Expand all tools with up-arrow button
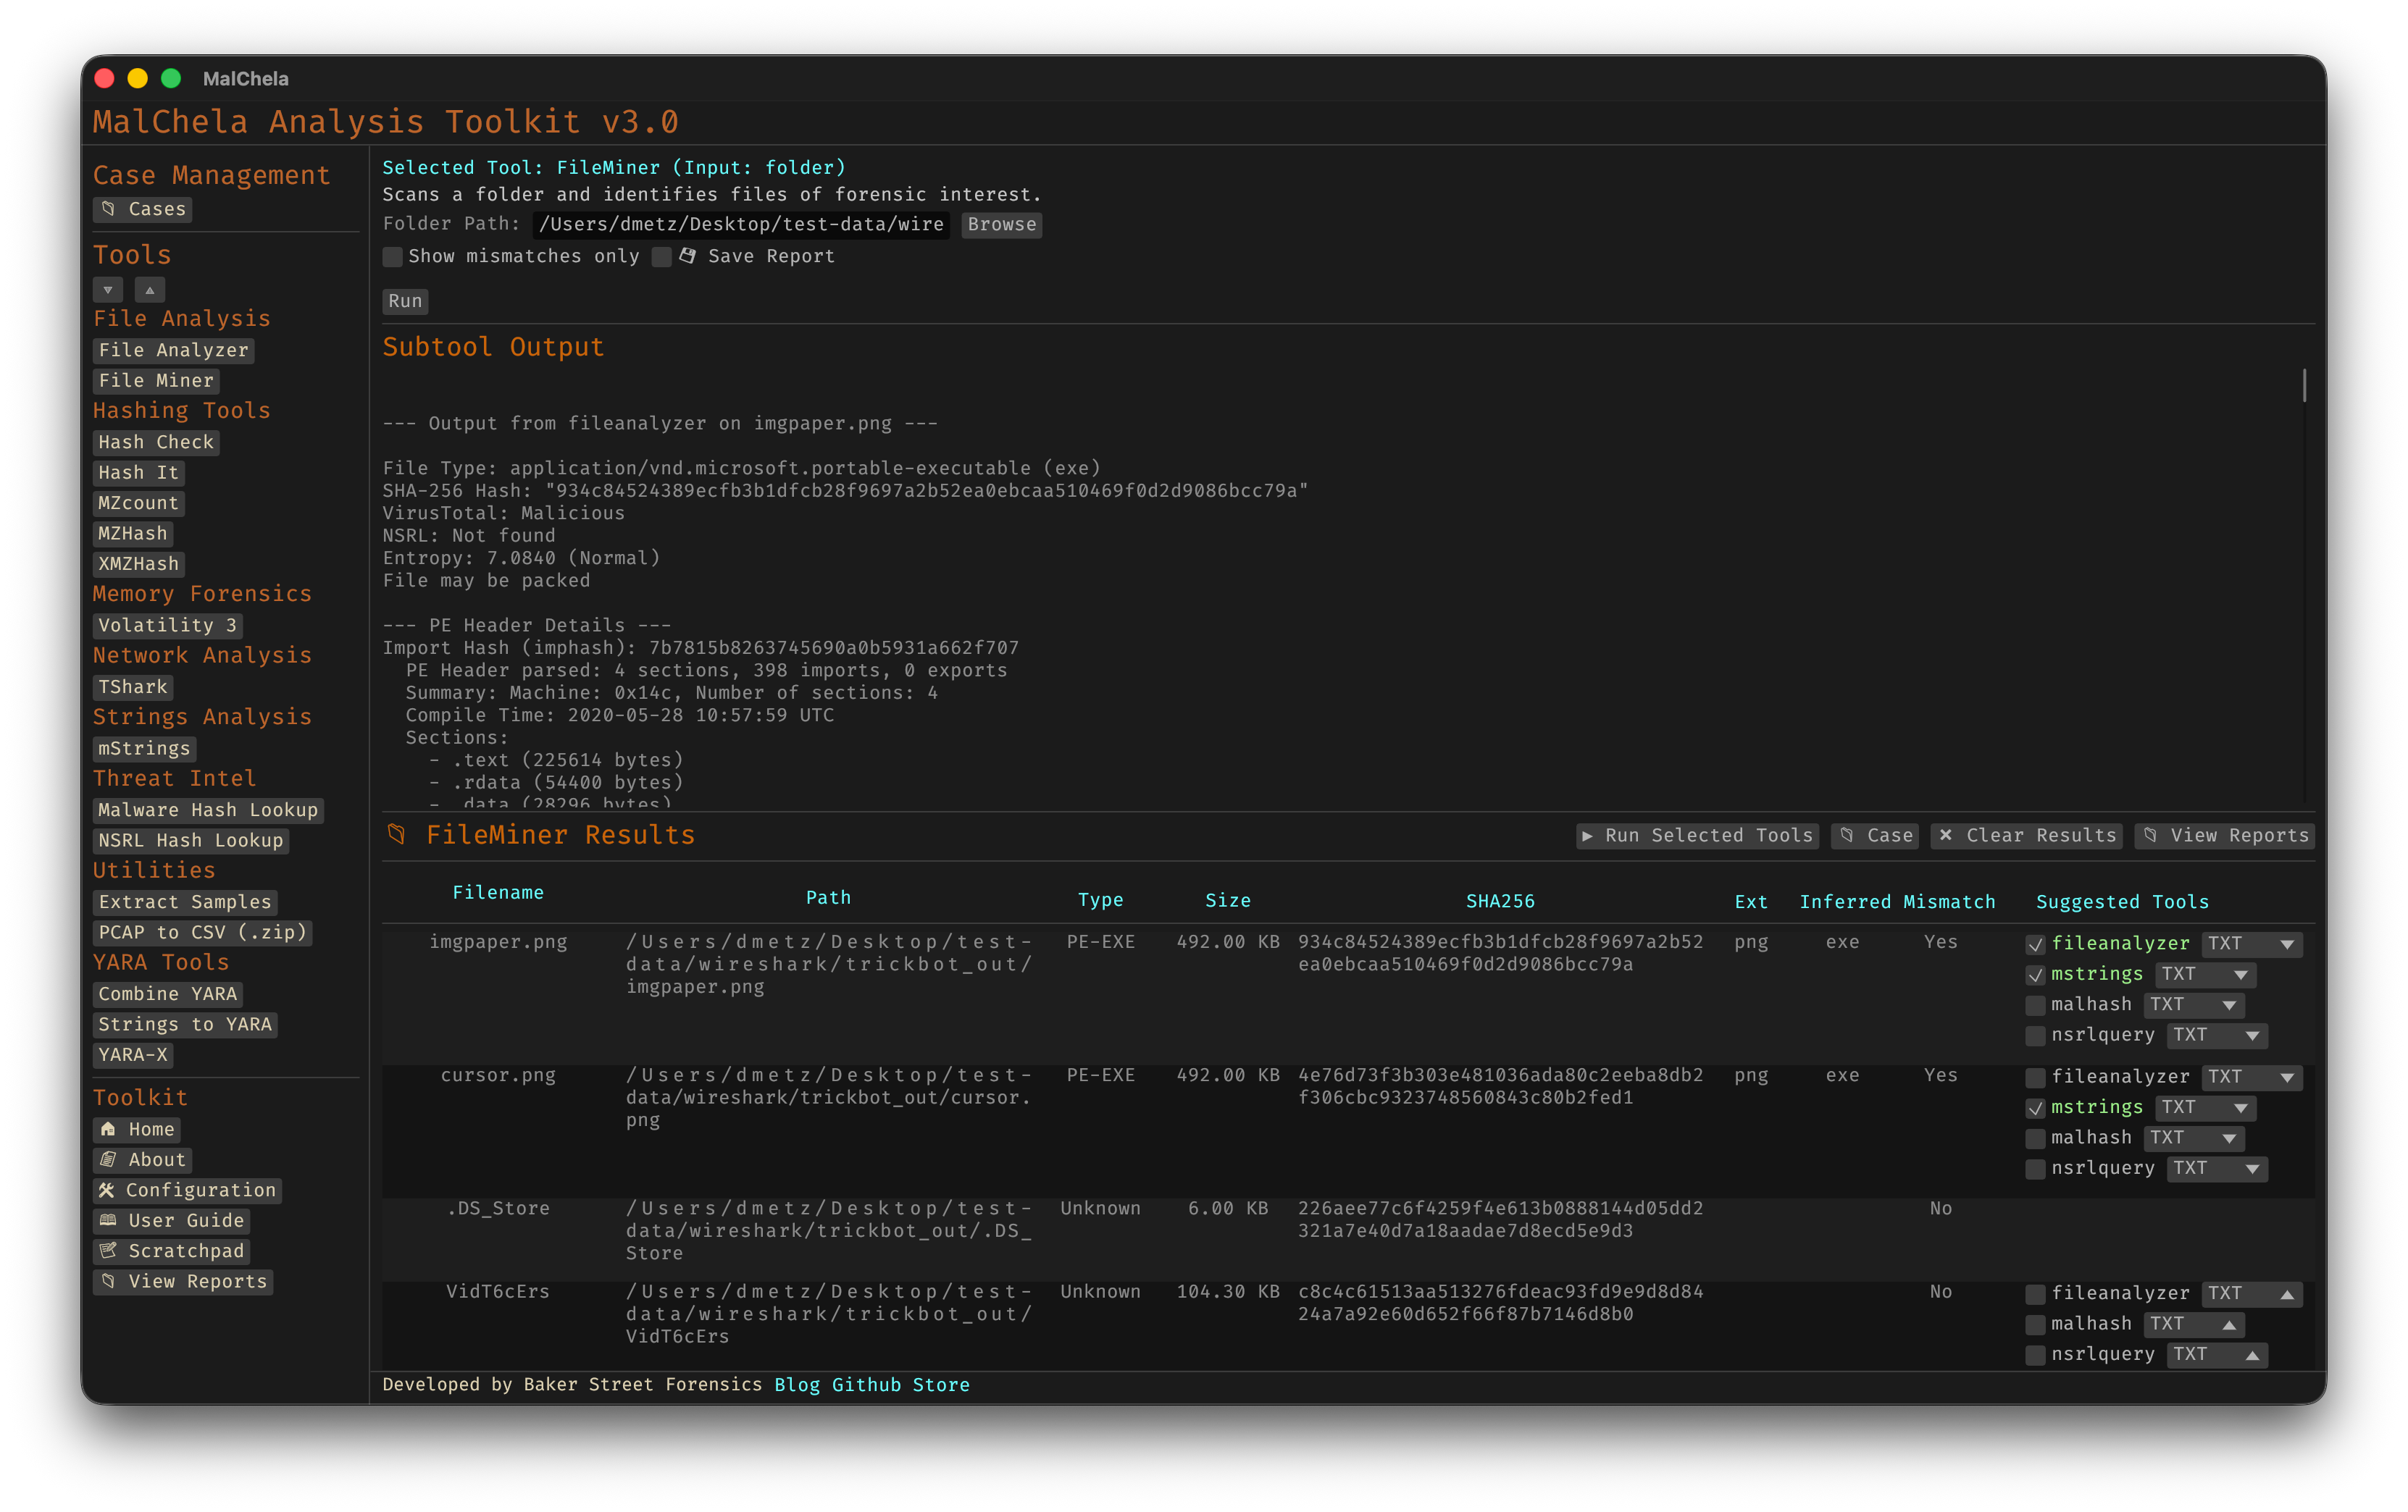The image size is (2408, 1512). pos(150,290)
